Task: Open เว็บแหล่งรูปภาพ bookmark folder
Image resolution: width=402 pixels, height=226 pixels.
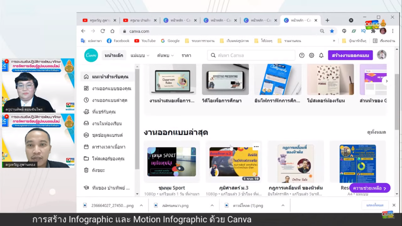Action: pos(234,41)
